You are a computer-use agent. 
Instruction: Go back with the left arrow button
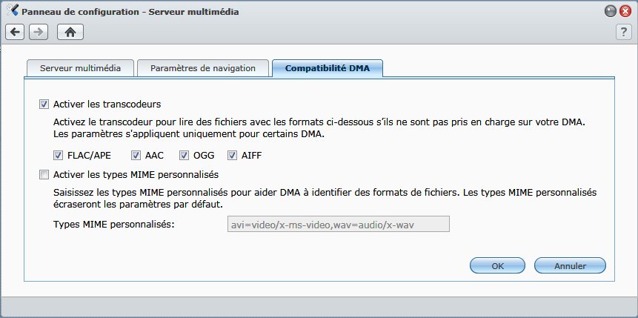pos(15,32)
